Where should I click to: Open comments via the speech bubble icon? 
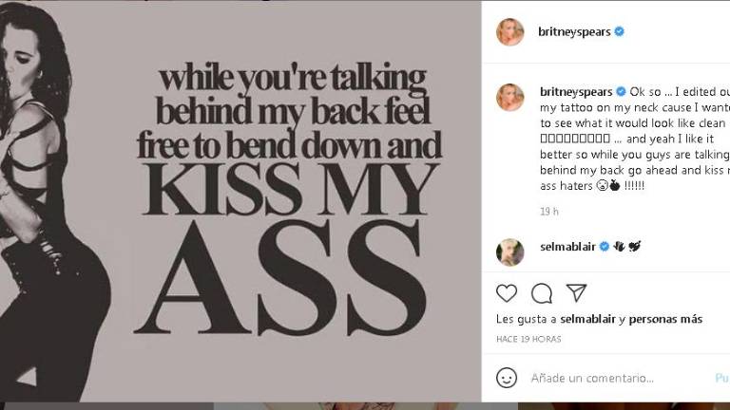tap(542, 292)
